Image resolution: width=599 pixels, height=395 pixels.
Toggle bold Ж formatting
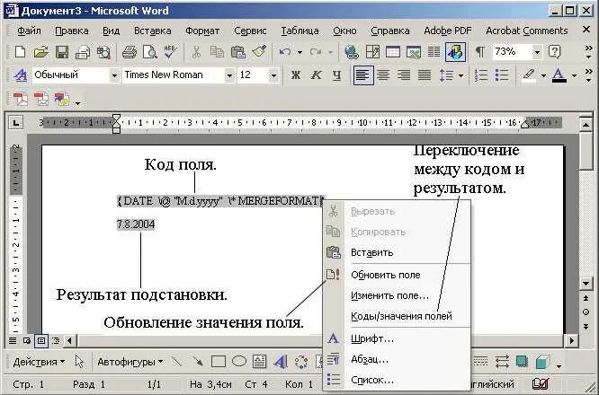point(296,75)
